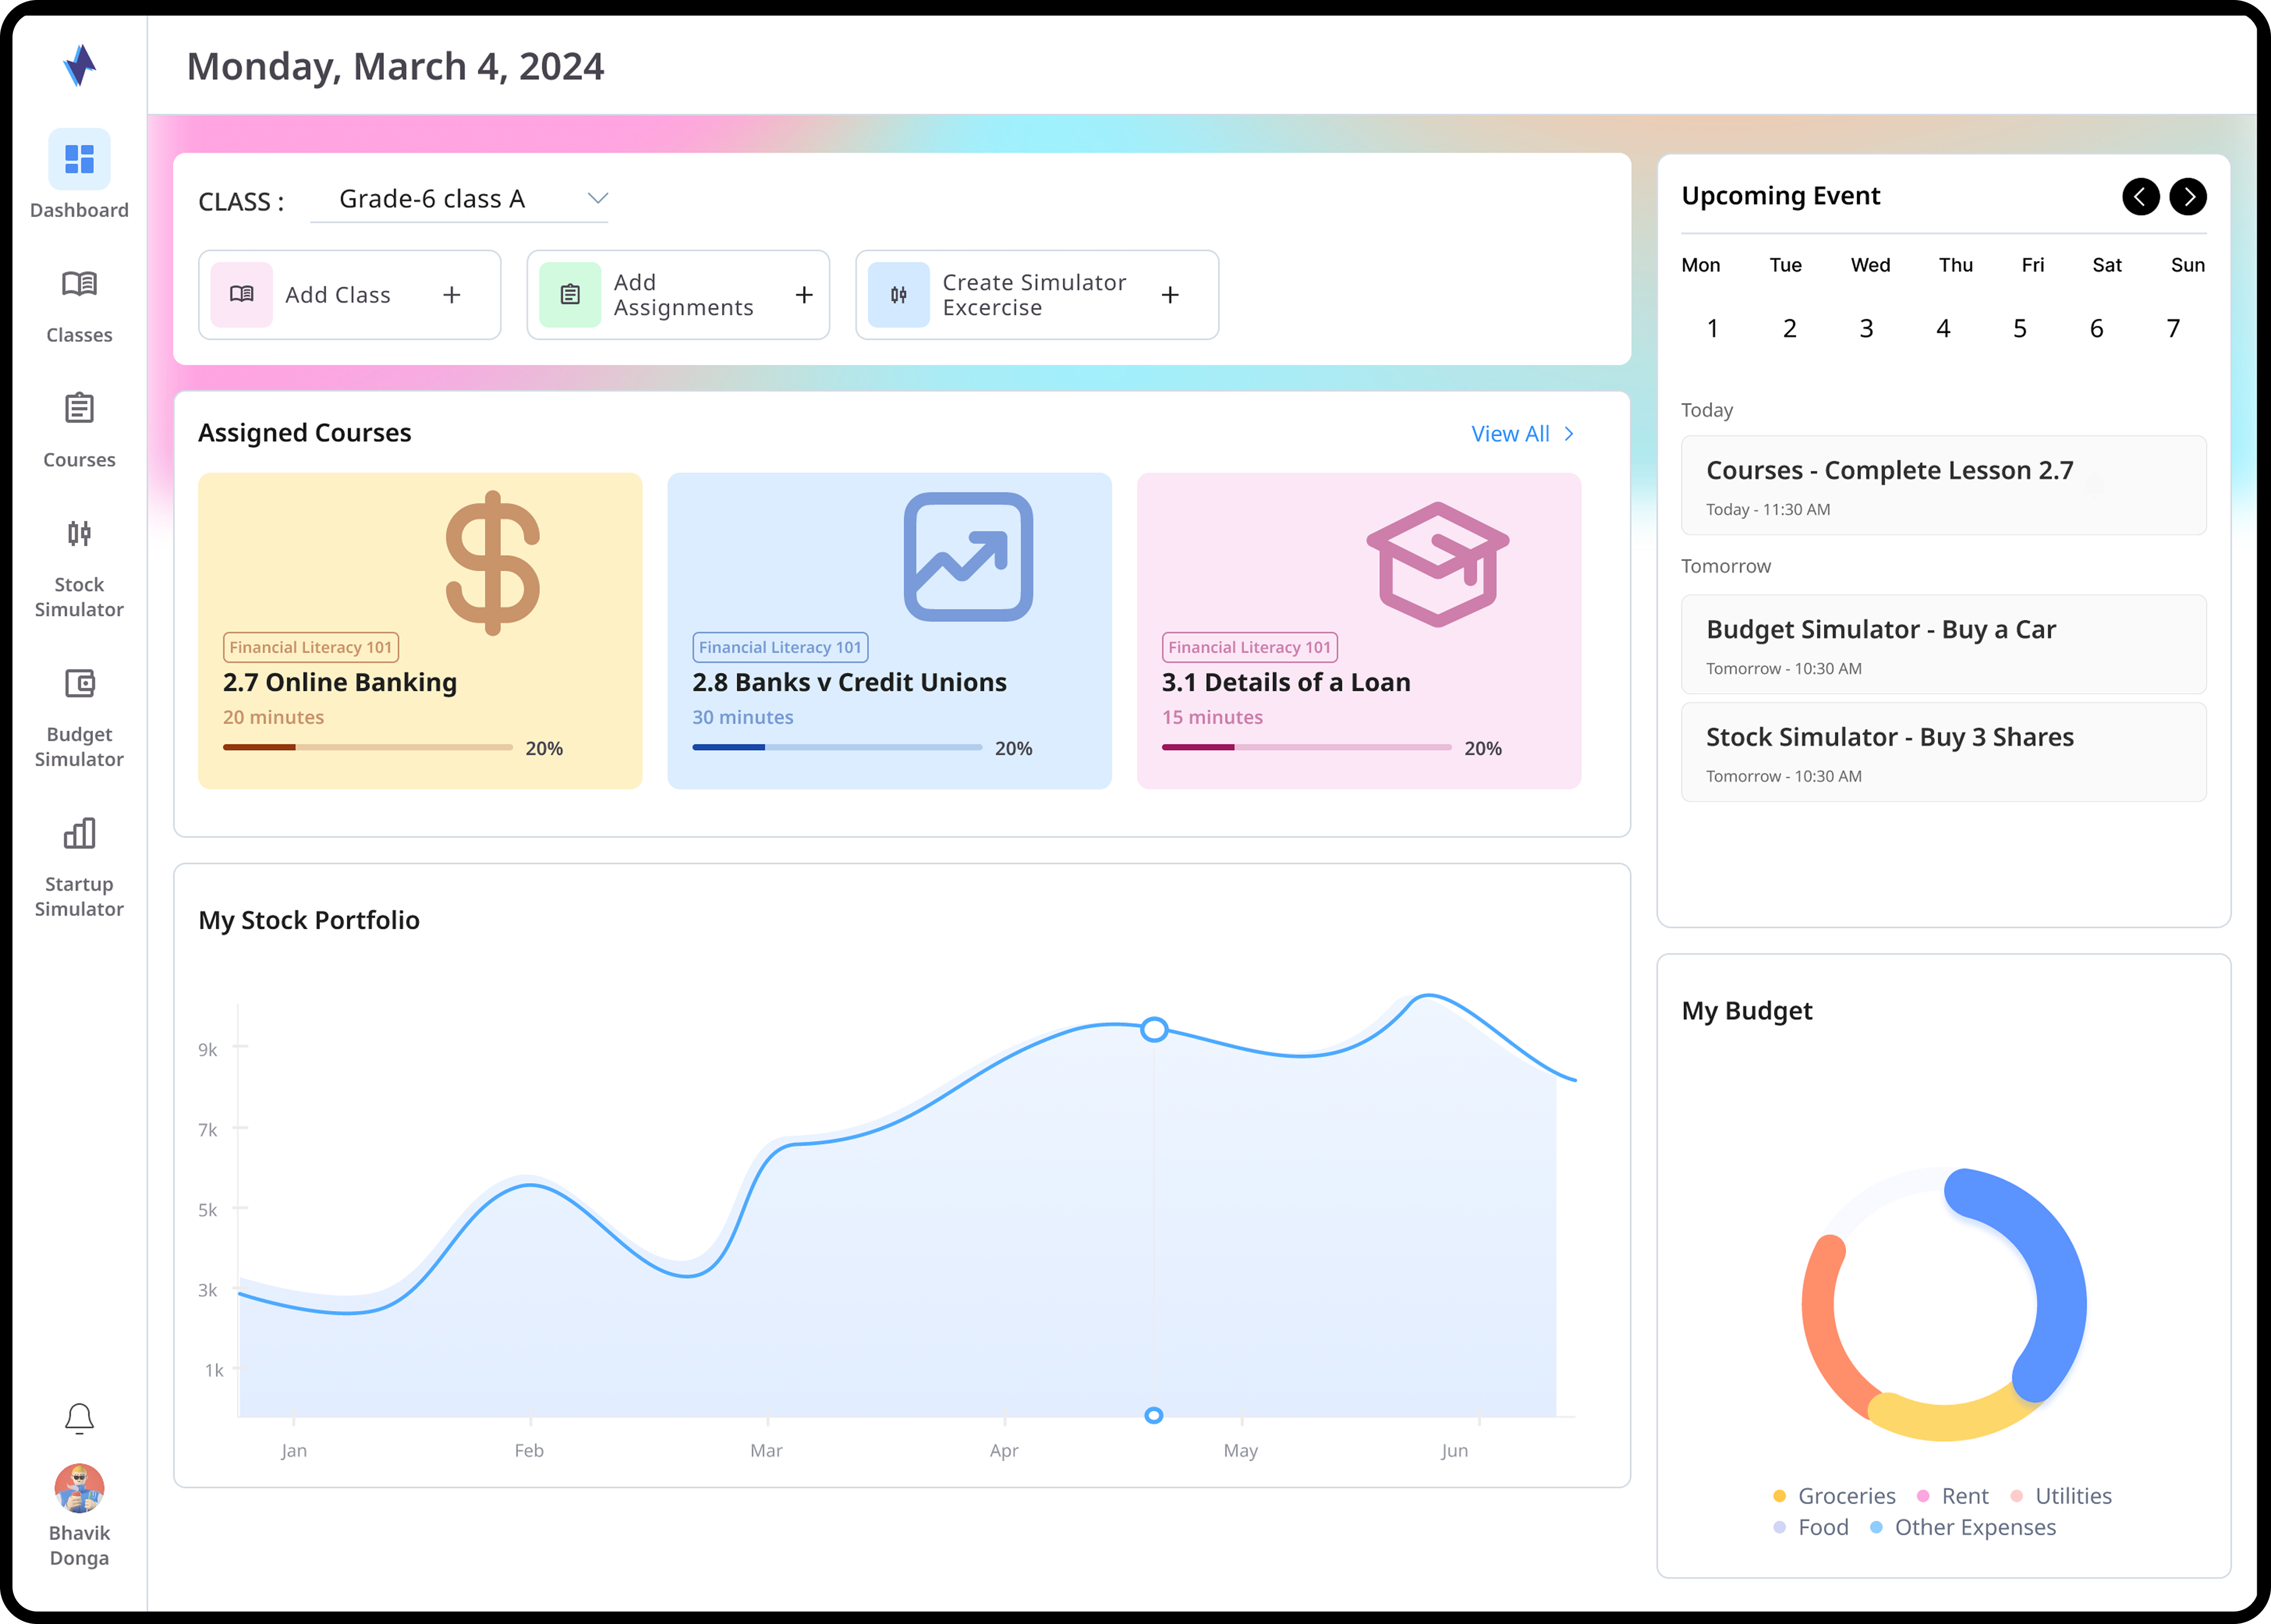The image size is (2271, 1624).
Task: Open the 2.7 Online Banking course card
Action: point(420,631)
